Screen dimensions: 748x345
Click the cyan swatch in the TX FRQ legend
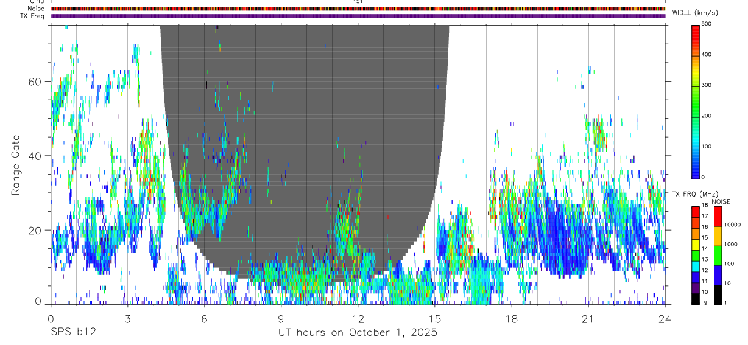pos(695,266)
